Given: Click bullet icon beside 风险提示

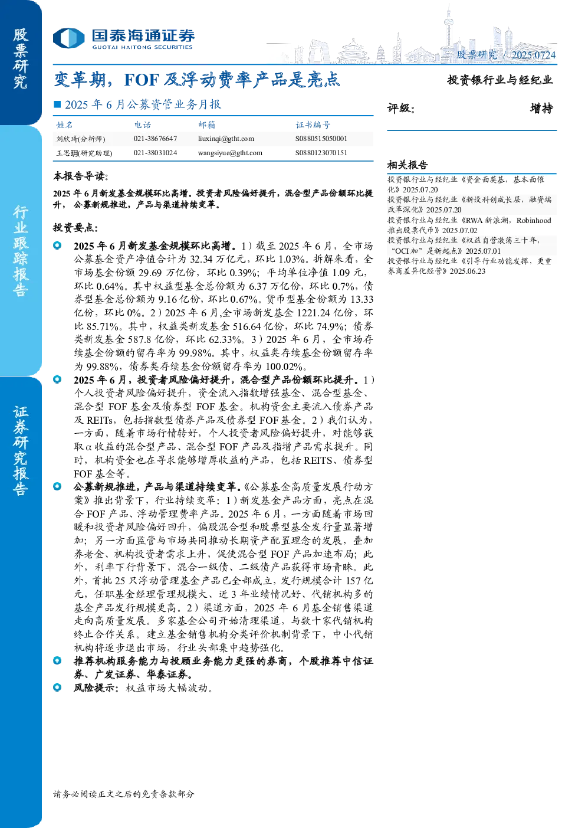Looking at the screenshot, I should (x=57, y=688).
